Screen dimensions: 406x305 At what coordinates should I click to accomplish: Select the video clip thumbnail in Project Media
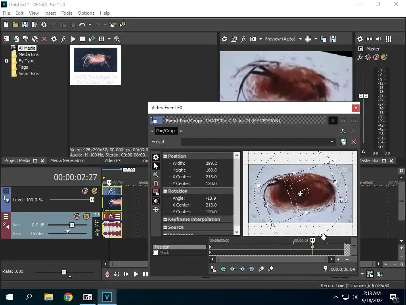click(x=96, y=60)
